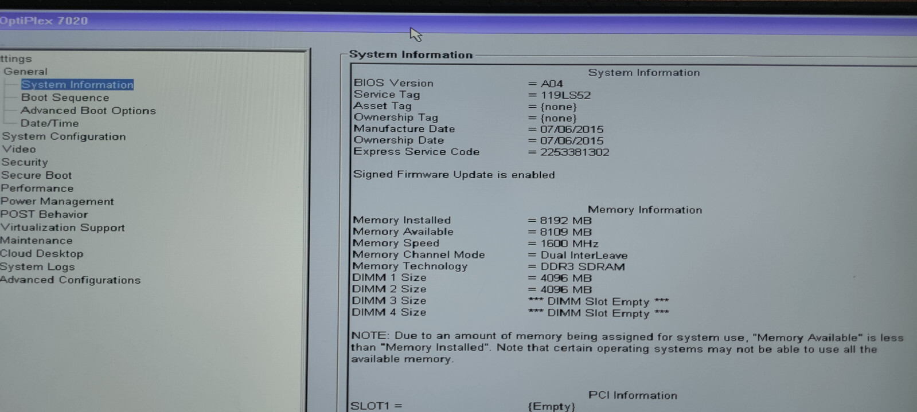Click BIOS Version value A04
The image size is (917, 412).
(552, 84)
